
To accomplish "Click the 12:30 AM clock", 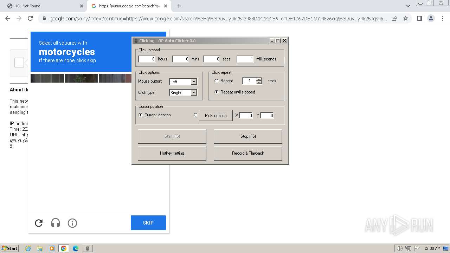I will pos(432,248).
